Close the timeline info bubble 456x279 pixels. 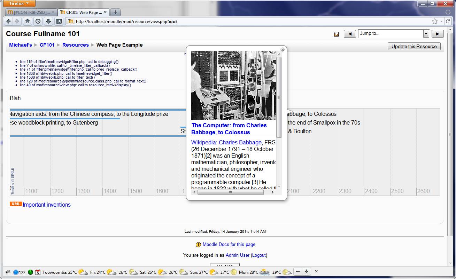click(x=283, y=49)
